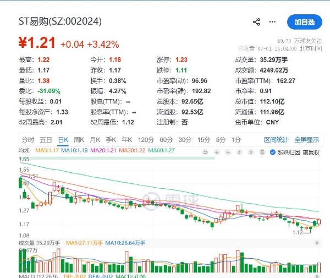Click the volume MA5:27.11万手 label
Image resolution: width=330 pixels, height=278 pixels.
[84, 243]
